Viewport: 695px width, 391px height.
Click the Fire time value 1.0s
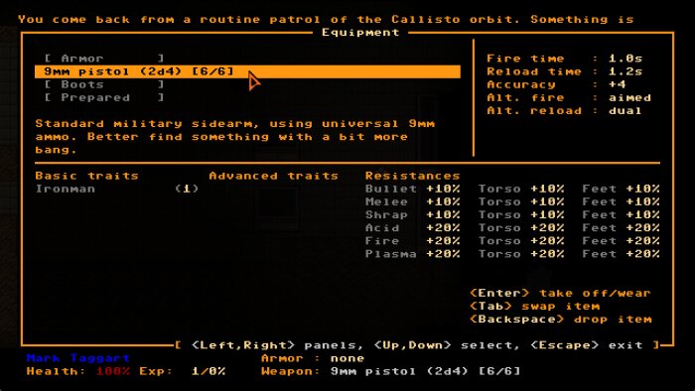point(625,58)
